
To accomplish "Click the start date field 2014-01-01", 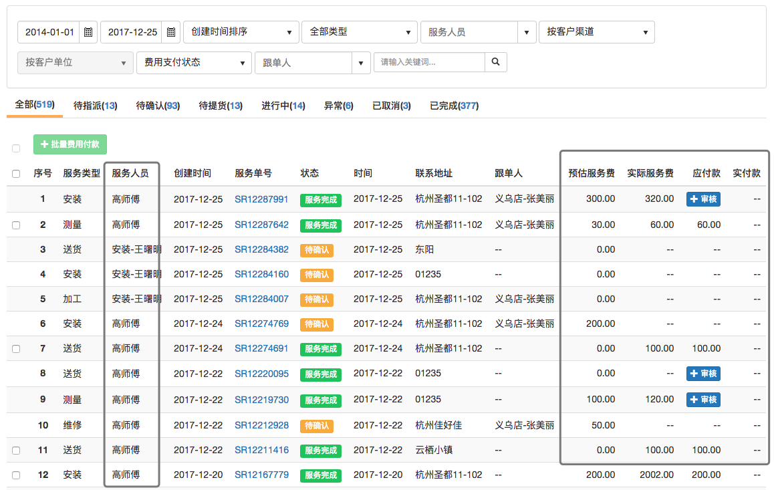I will coord(49,32).
